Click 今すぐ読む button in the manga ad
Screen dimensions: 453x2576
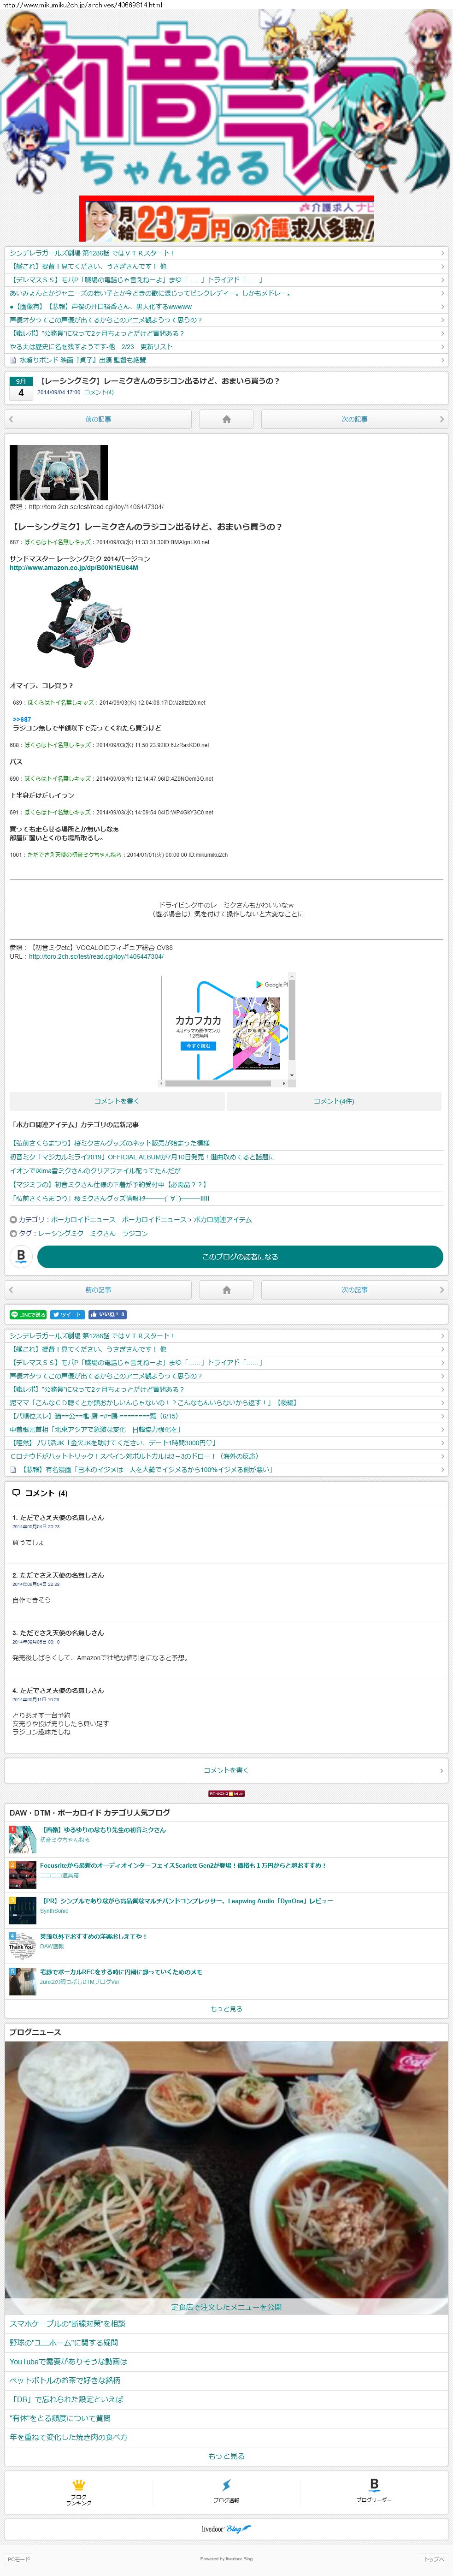click(x=198, y=1046)
